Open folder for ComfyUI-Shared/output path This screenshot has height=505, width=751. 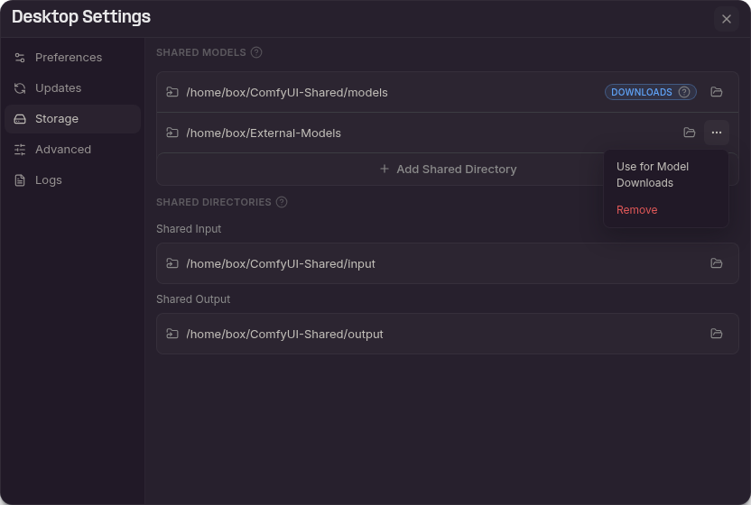coord(716,334)
